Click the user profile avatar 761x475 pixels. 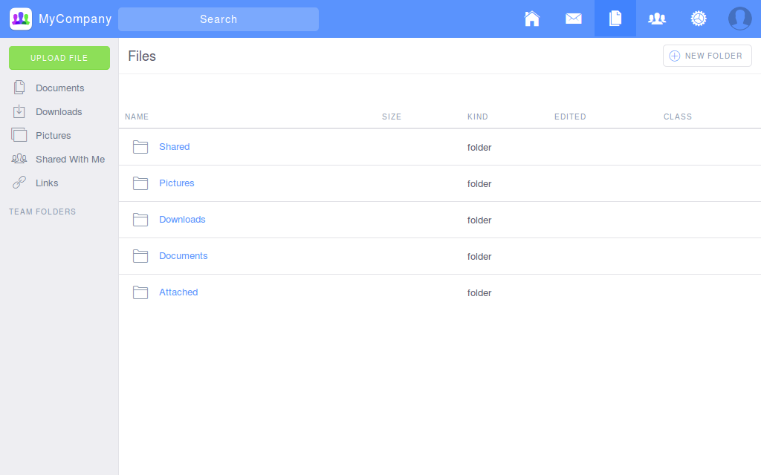(740, 19)
